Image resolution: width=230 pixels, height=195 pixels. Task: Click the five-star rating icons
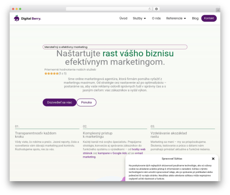coord(52,73)
